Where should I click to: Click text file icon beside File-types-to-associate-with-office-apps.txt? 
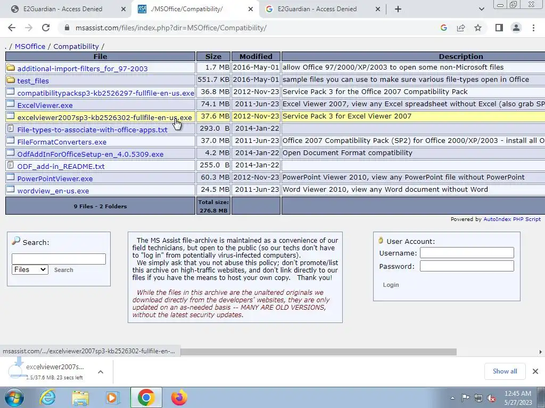pos(11,129)
